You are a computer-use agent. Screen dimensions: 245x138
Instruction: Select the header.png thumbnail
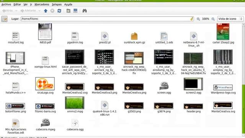(193, 106)
